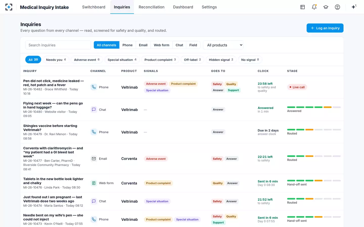Click the sparkle AI assistant icon

354,7
